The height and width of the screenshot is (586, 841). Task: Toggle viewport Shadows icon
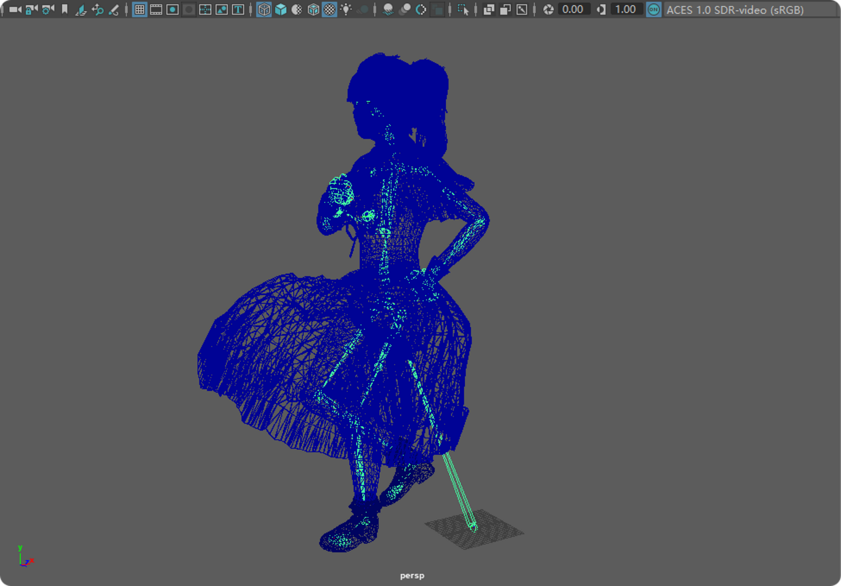363,10
